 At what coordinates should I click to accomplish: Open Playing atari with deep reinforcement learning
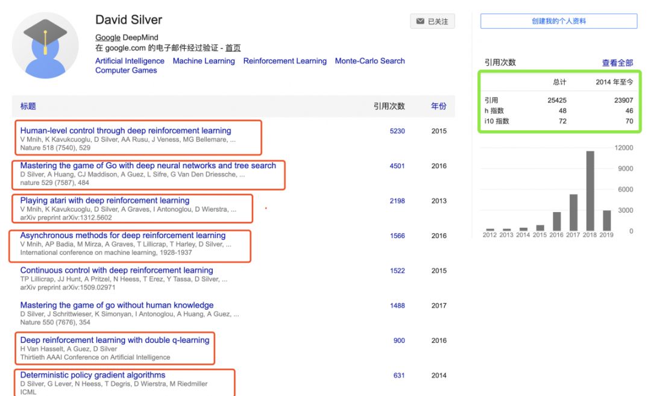click(105, 201)
